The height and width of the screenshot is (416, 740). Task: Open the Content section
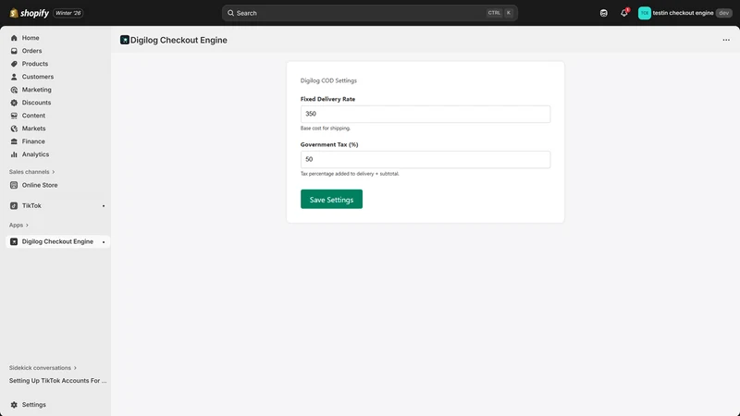pos(33,116)
